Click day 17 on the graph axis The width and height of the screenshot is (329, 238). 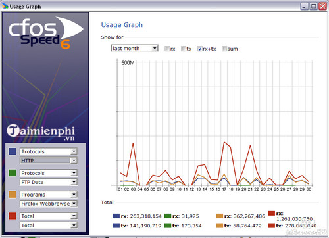[224, 189]
